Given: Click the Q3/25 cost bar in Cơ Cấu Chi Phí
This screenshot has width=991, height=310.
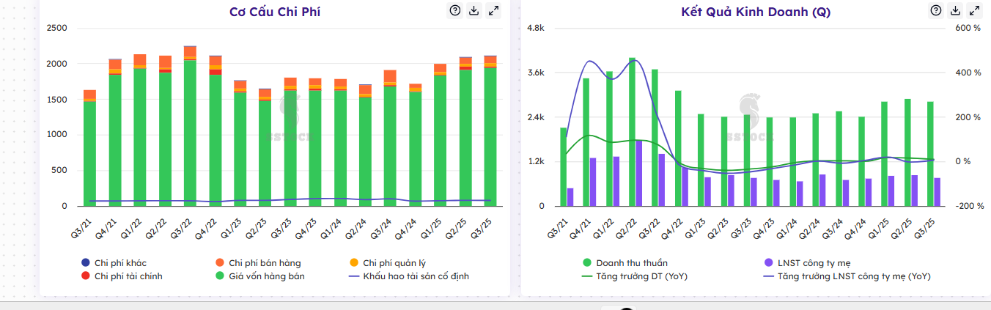Looking at the screenshot, I should pyautogui.click(x=490, y=130).
